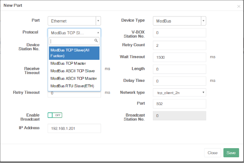Image resolution: width=244 pixels, height=163 pixels.
Task: Click the Delay Time input field
Action: click(x=180, y=81)
